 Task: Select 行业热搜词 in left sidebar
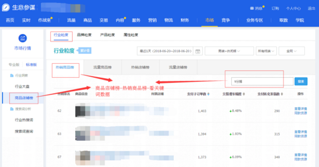click(24, 120)
